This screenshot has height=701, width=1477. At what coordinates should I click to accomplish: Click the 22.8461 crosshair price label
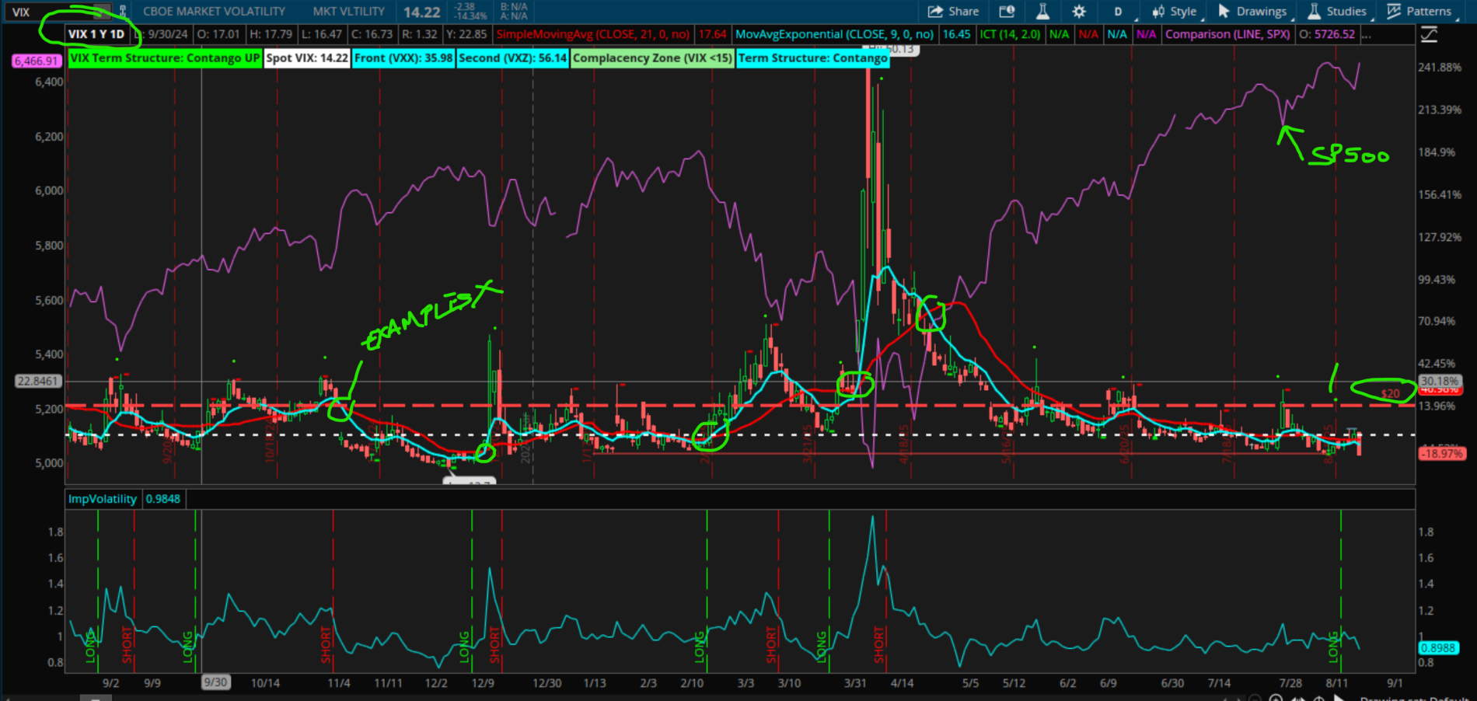[37, 381]
